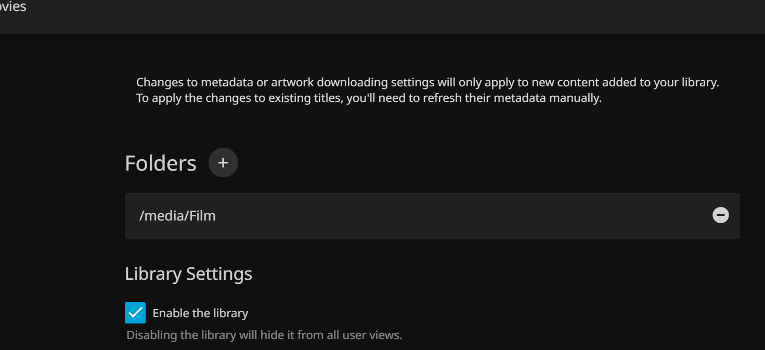The image size is (765, 350).
Task: Toggle the Enable the library checkbox
Action: 135,313
